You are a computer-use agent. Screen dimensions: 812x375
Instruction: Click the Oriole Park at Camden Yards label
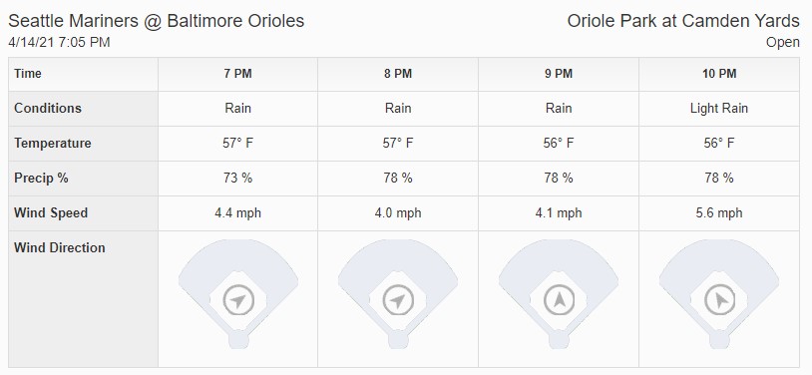point(683,21)
